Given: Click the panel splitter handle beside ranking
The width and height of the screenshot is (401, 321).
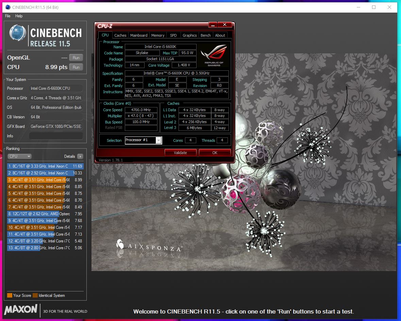Looking at the screenshot, I should tap(89, 169).
